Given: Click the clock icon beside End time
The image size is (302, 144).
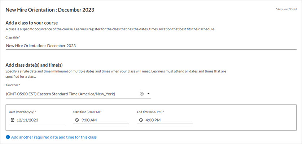Looking at the screenshot, I should [x=140, y=120].
